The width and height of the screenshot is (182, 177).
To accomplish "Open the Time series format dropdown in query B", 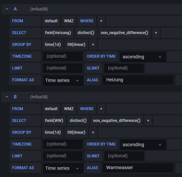I will (63, 168).
